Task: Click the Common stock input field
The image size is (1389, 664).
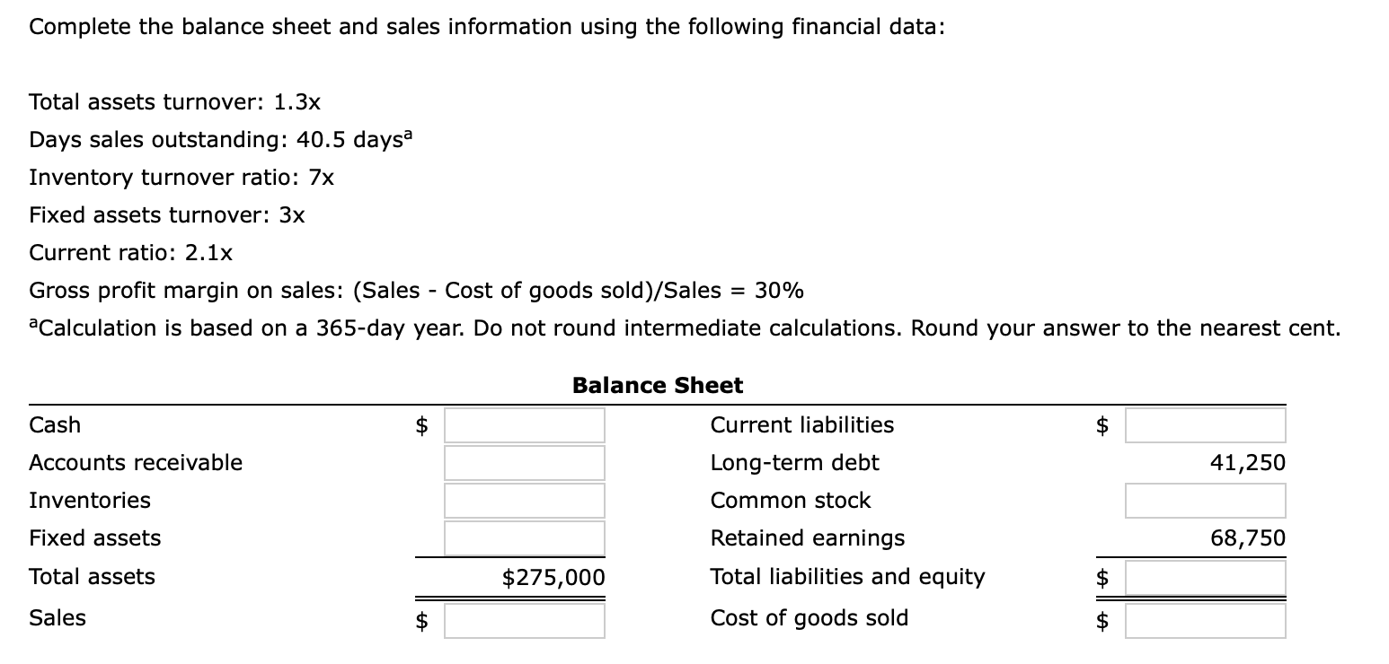Action: pyautogui.click(x=1206, y=501)
